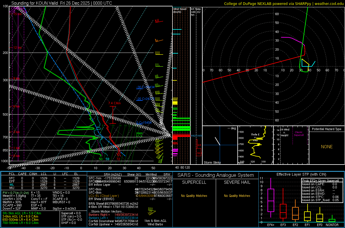345x228 pixels.
Task: Click the SR Wind v. Height label
Action: pyautogui.click(x=285, y=132)
